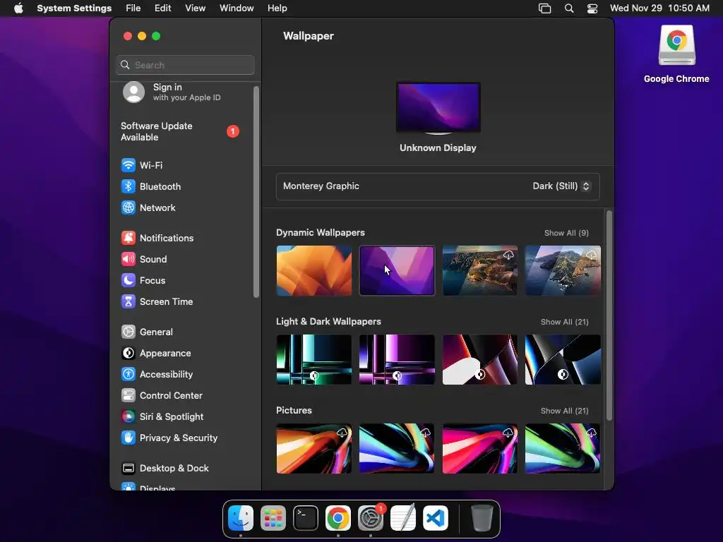Open the File menu
Image resolution: width=723 pixels, height=542 pixels.
click(x=133, y=8)
